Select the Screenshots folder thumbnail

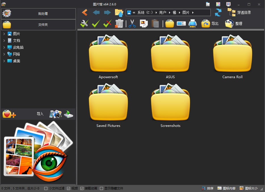coord(170,106)
